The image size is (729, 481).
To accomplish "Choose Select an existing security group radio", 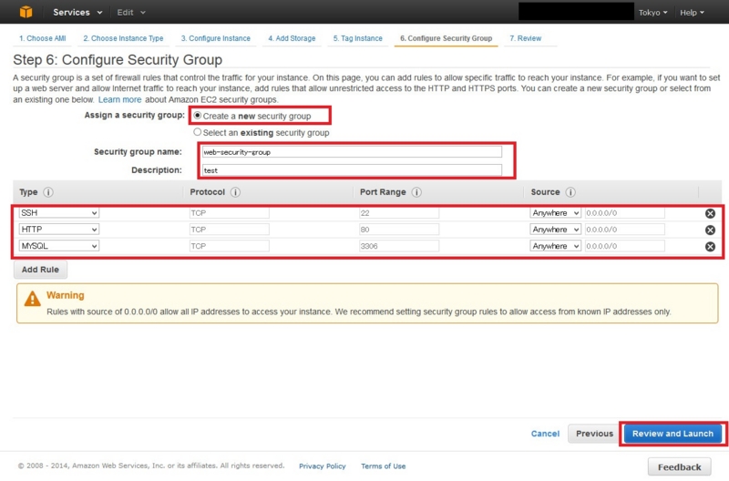I will coord(198,132).
